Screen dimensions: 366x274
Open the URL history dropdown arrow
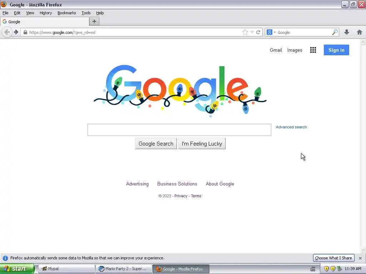[x=252, y=32]
